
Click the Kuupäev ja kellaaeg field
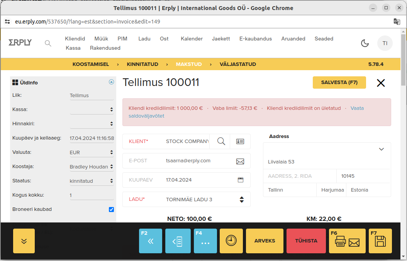click(x=92, y=138)
